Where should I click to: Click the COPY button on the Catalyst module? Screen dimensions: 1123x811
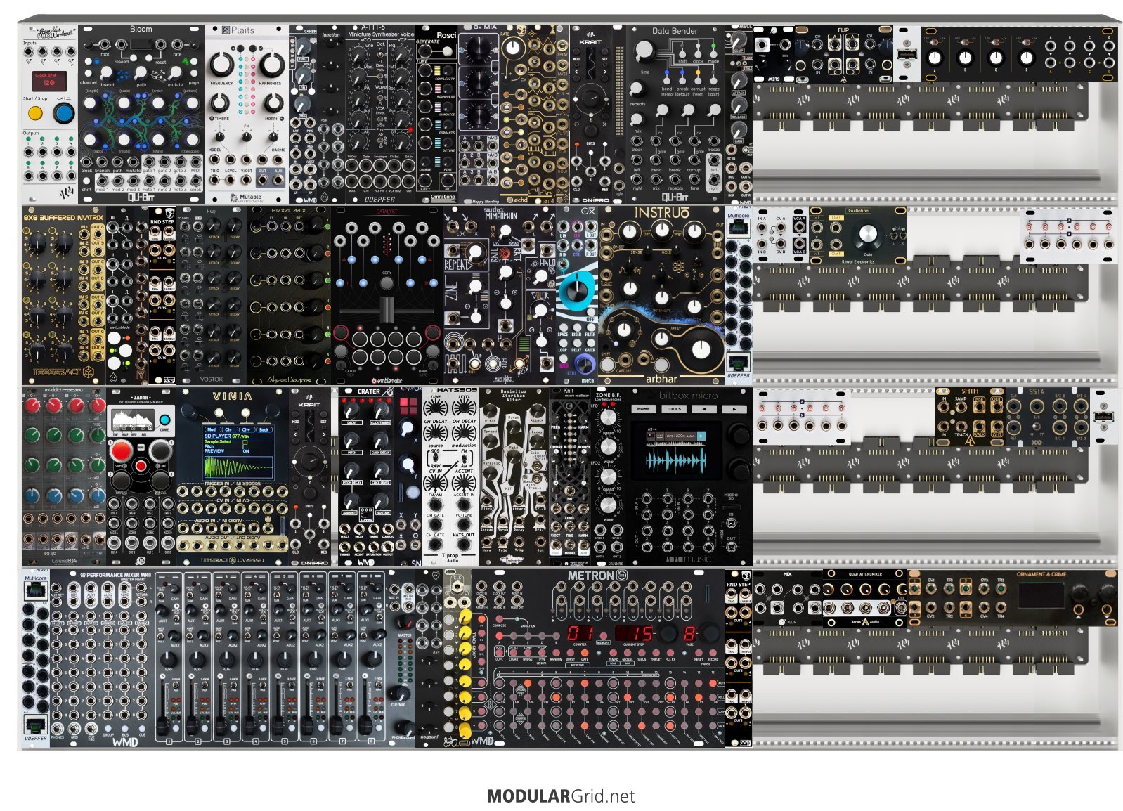click(387, 282)
